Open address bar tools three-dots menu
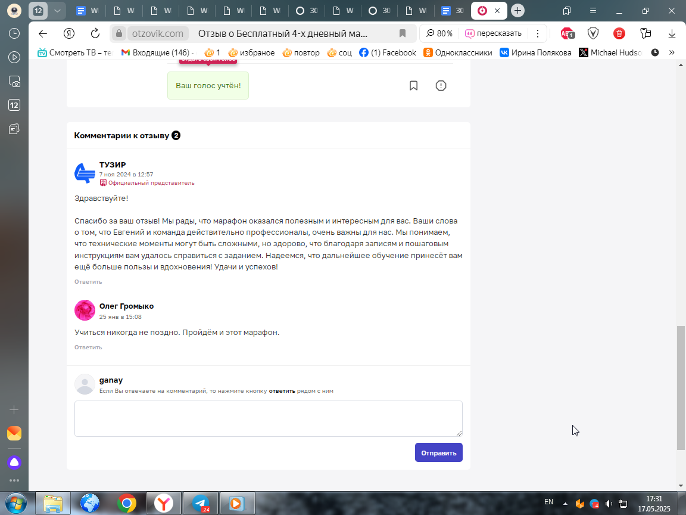Screen dimensions: 686x515 pyautogui.click(x=538, y=33)
